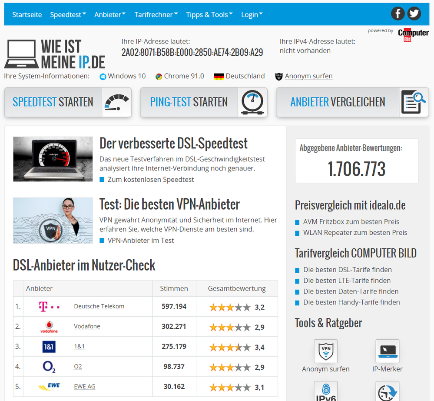434x401 pixels.
Task: Click the Wie ist meine IP logo
Action: tap(54, 53)
